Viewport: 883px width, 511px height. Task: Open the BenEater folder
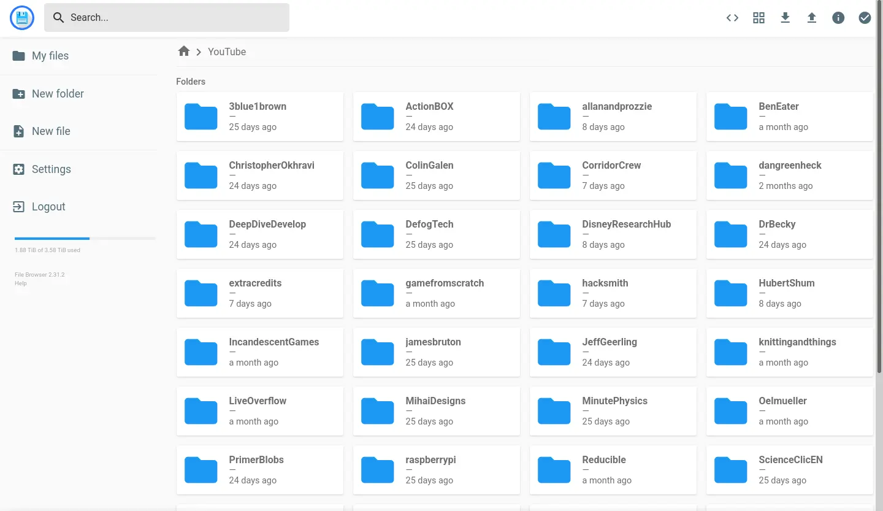coord(790,117)
